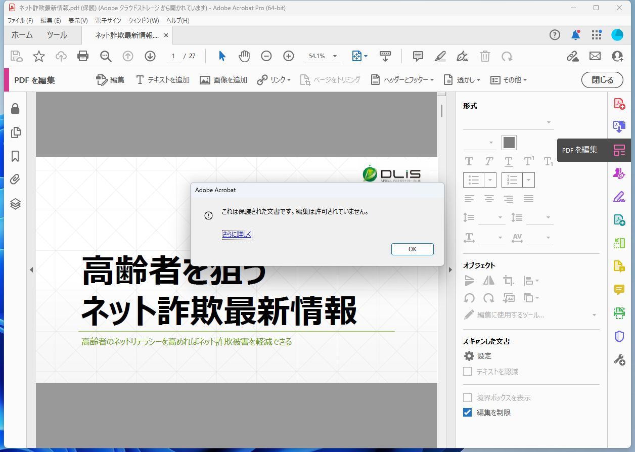Enable the 境界ボックスを表示 checkbox
635x452 pixels.
pyautogui.click(x=467, y=397)
